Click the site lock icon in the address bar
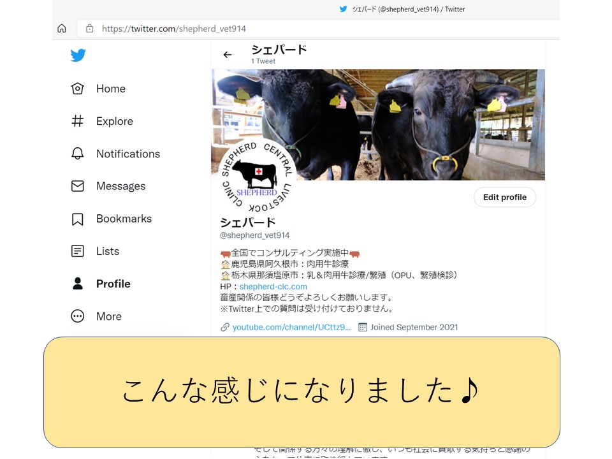612x459 pixels. (x=89, y=29)
